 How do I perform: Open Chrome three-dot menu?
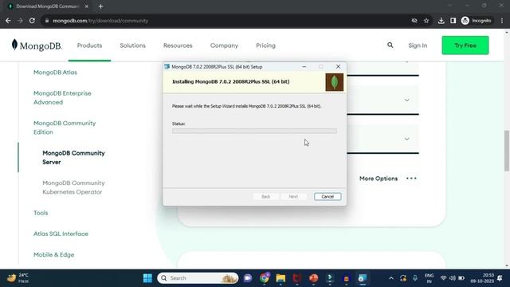tap(502, 21)
